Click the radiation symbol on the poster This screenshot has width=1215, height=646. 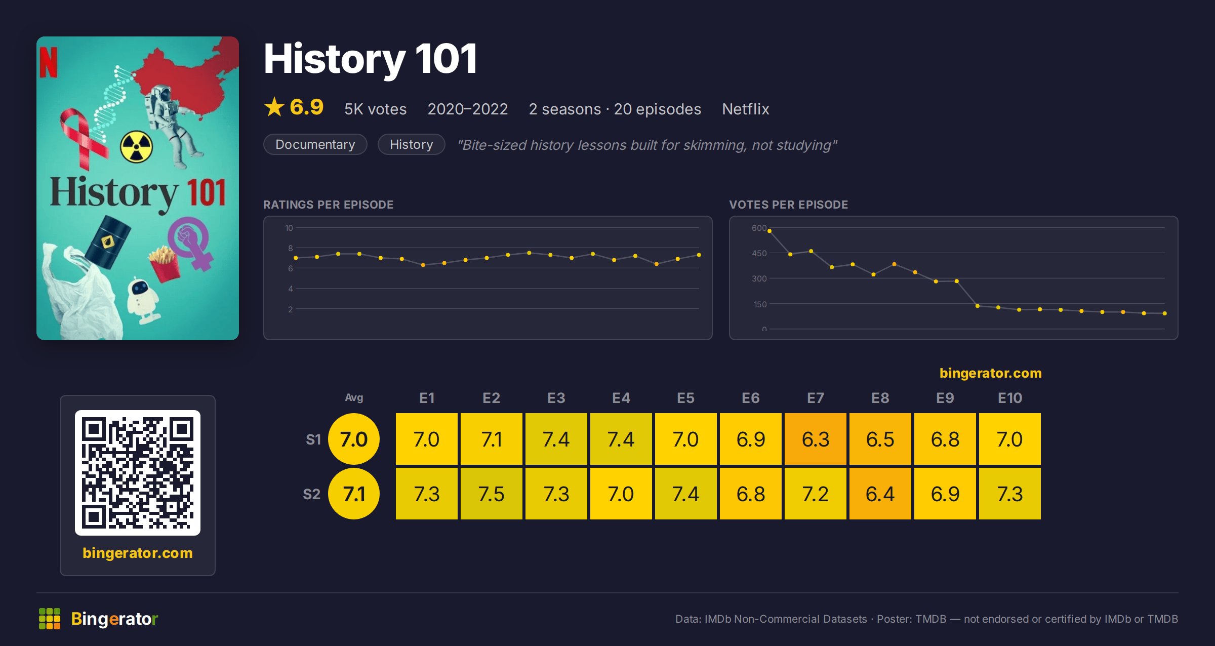coord(136,147)
